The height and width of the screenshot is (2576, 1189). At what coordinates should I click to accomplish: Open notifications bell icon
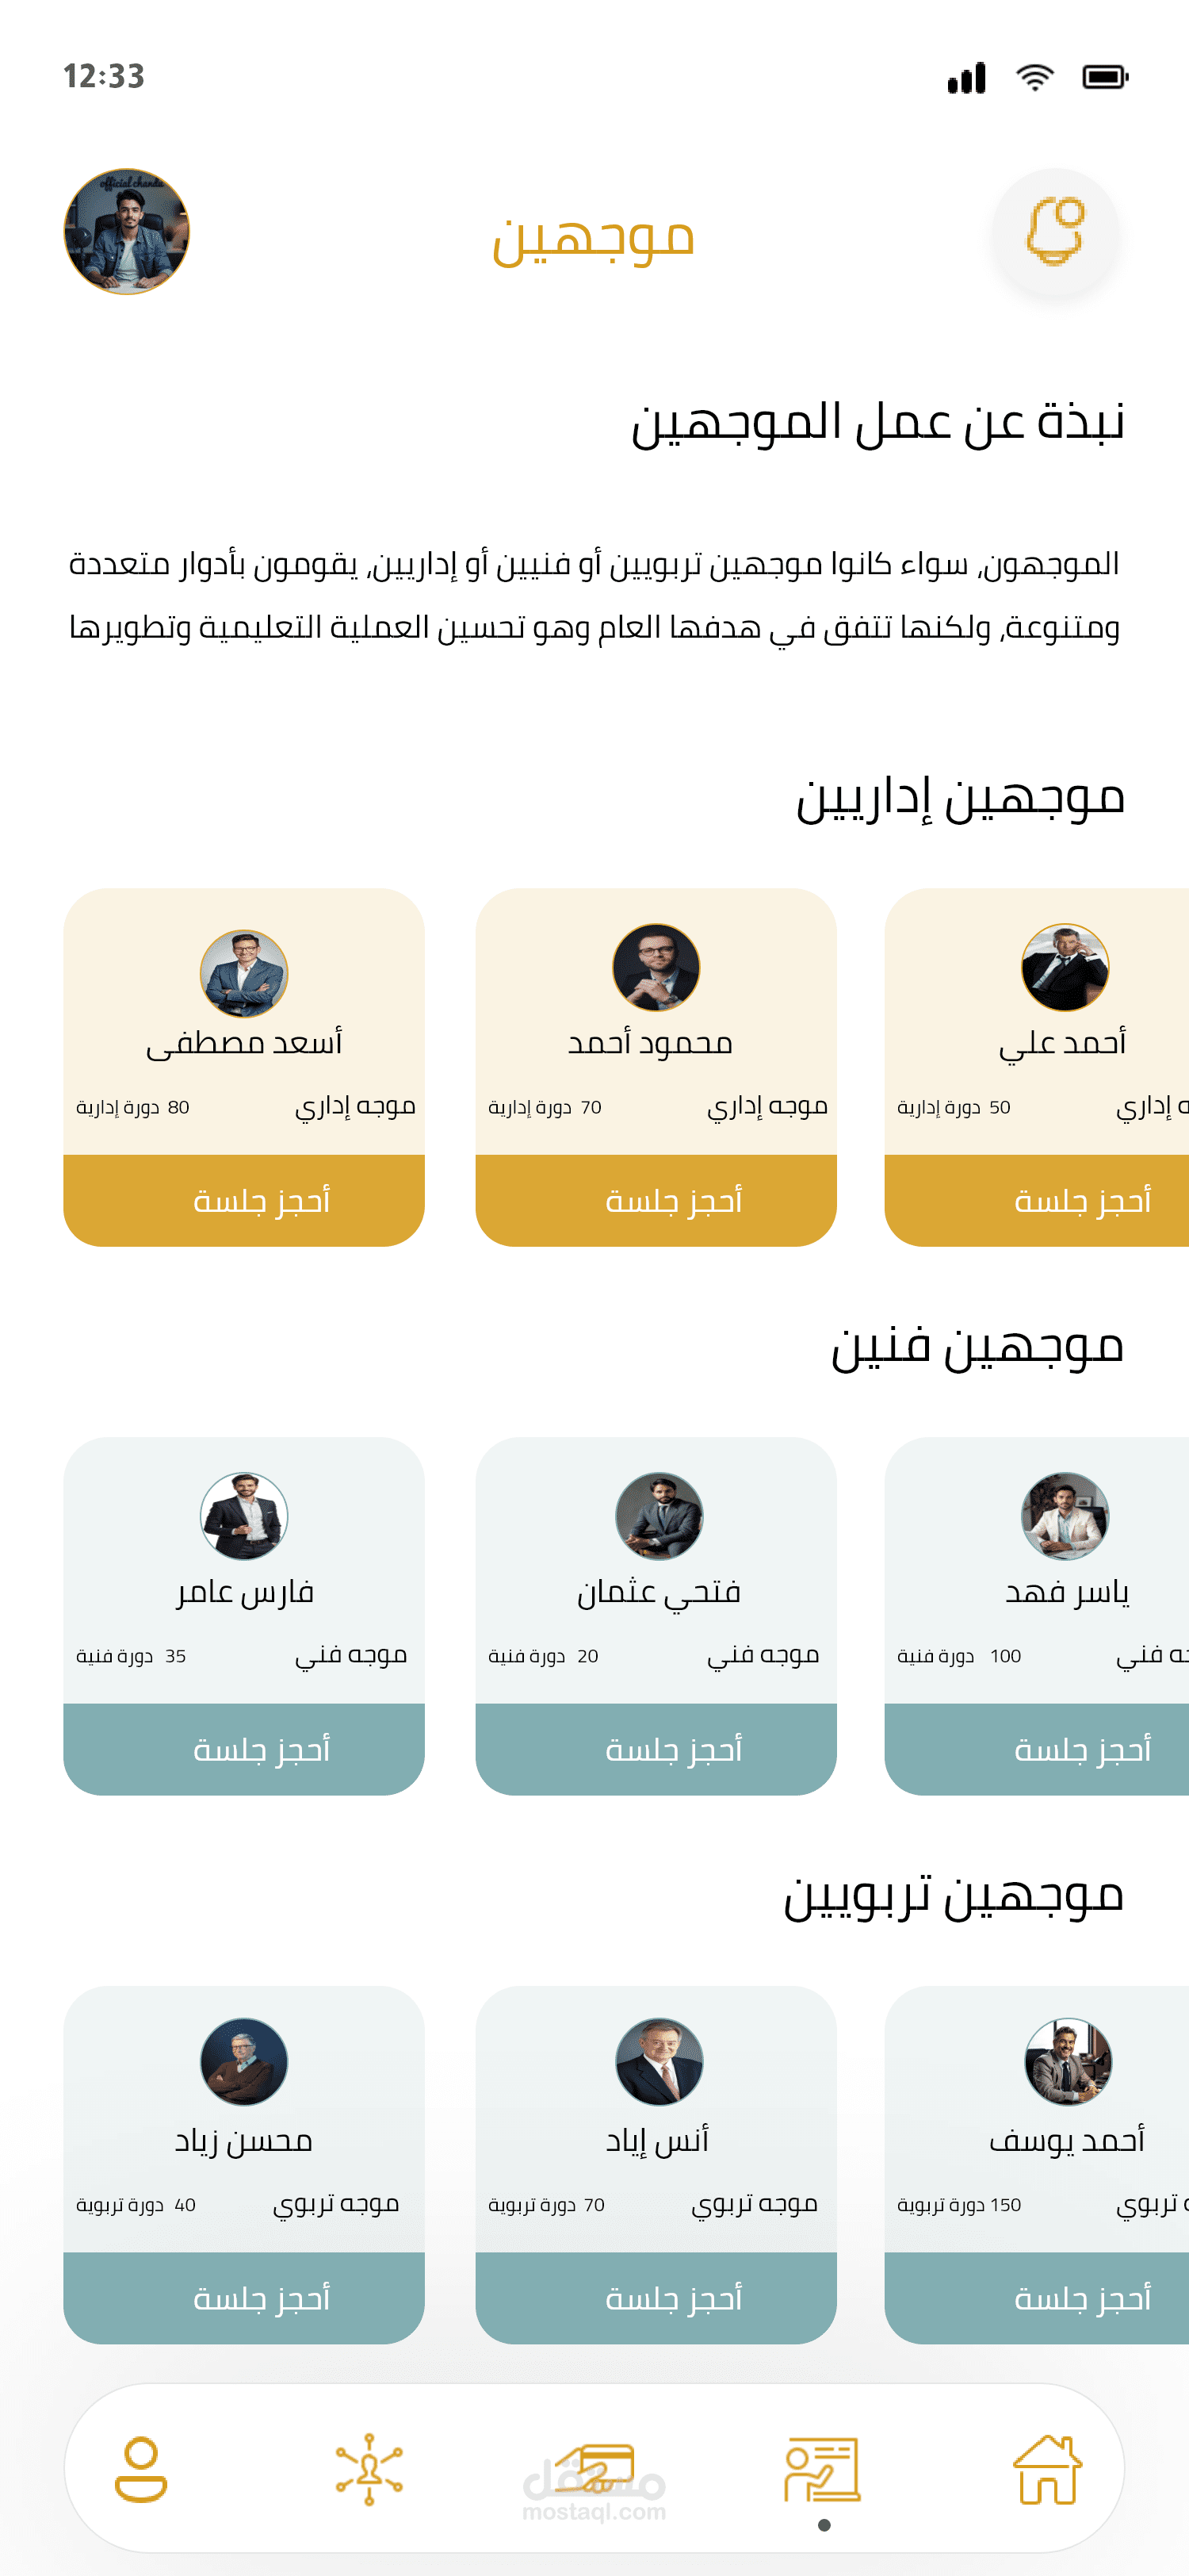click(x=1055, y=232)
